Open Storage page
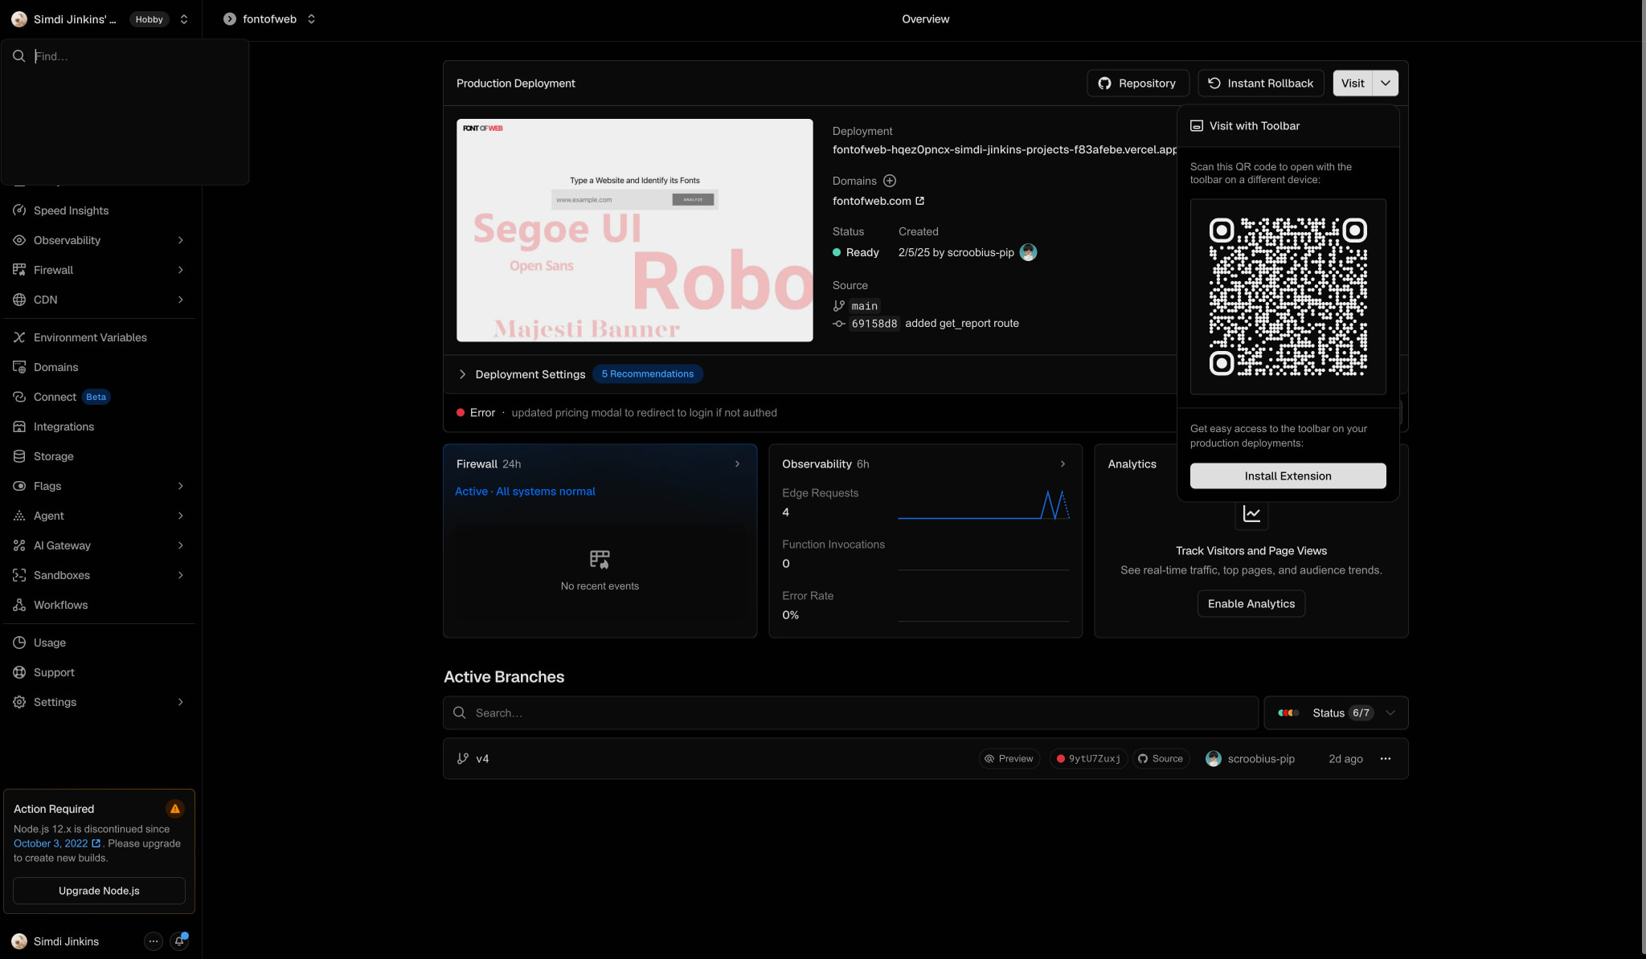The image size is (1646, 959). (98, 456)
